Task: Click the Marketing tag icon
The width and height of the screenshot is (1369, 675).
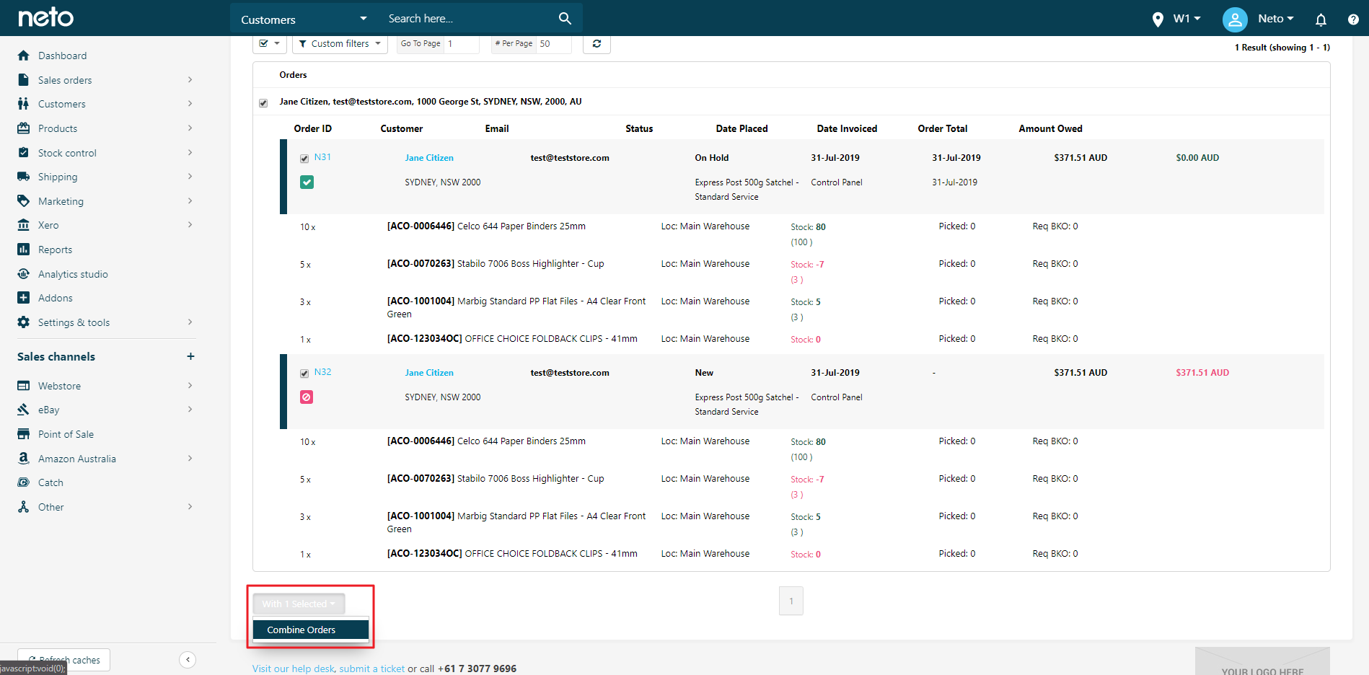Action: point(24,201)
